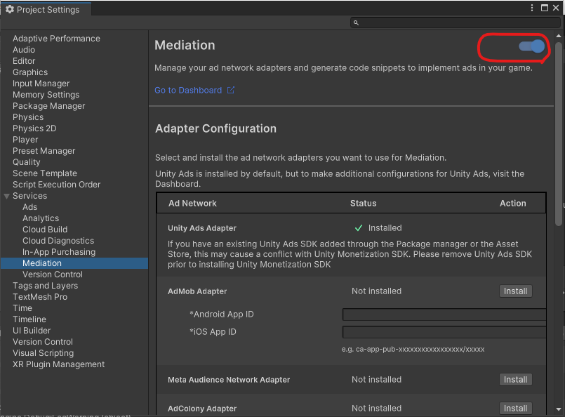
Task: Open Preset Manager settings
Action: [44, 151]
